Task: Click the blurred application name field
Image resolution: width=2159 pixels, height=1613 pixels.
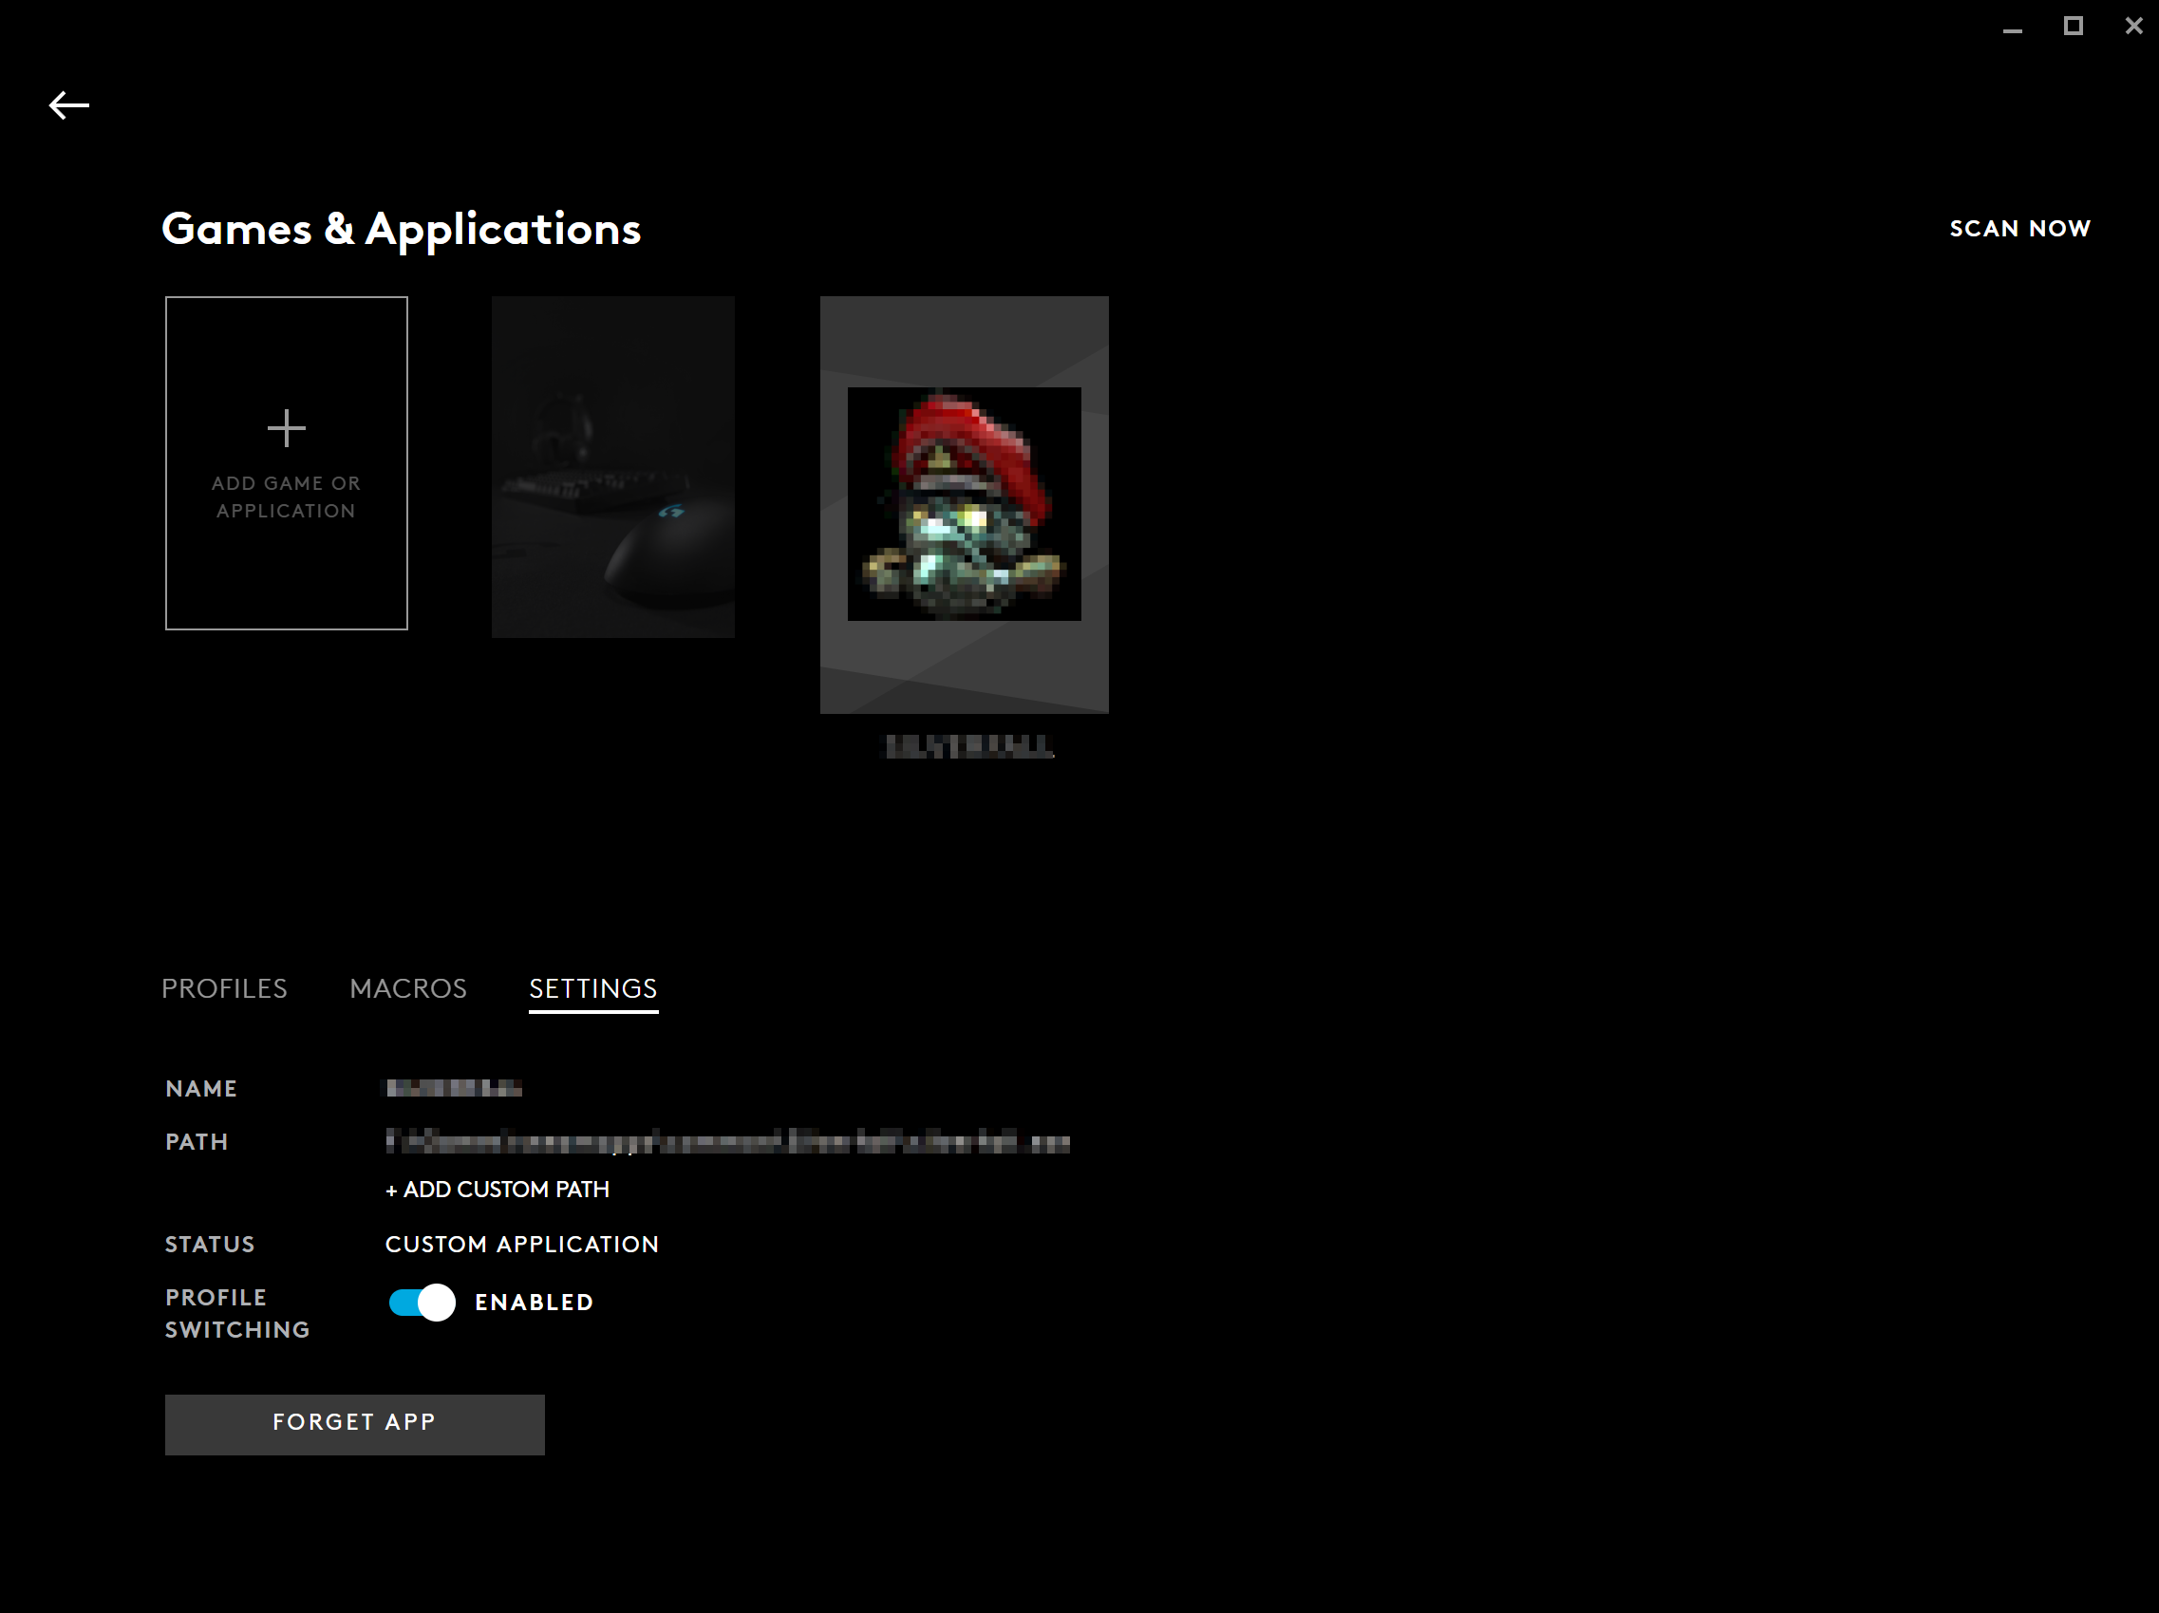Action: coord(454,1088)
